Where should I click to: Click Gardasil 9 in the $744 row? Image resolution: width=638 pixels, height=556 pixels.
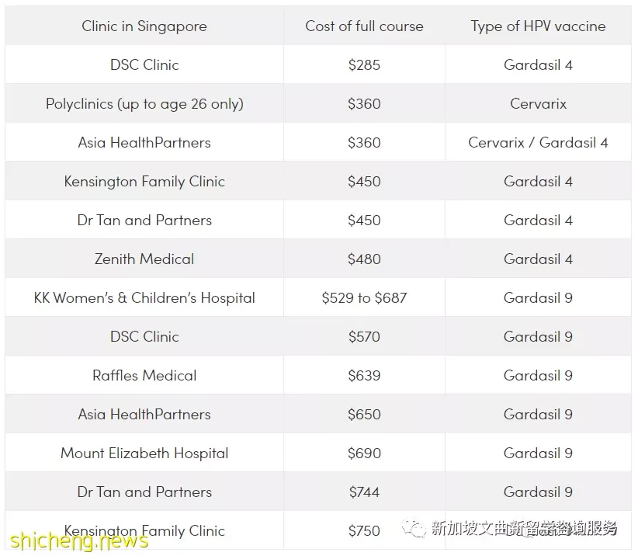[538, 492]
